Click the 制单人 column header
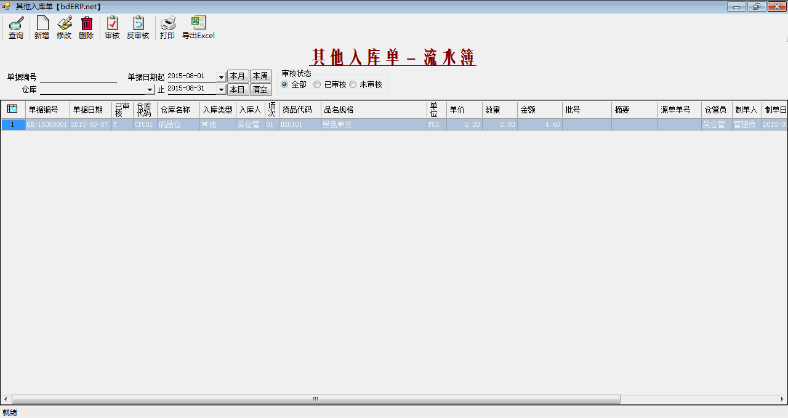788x418 pixels. [747, 110]
